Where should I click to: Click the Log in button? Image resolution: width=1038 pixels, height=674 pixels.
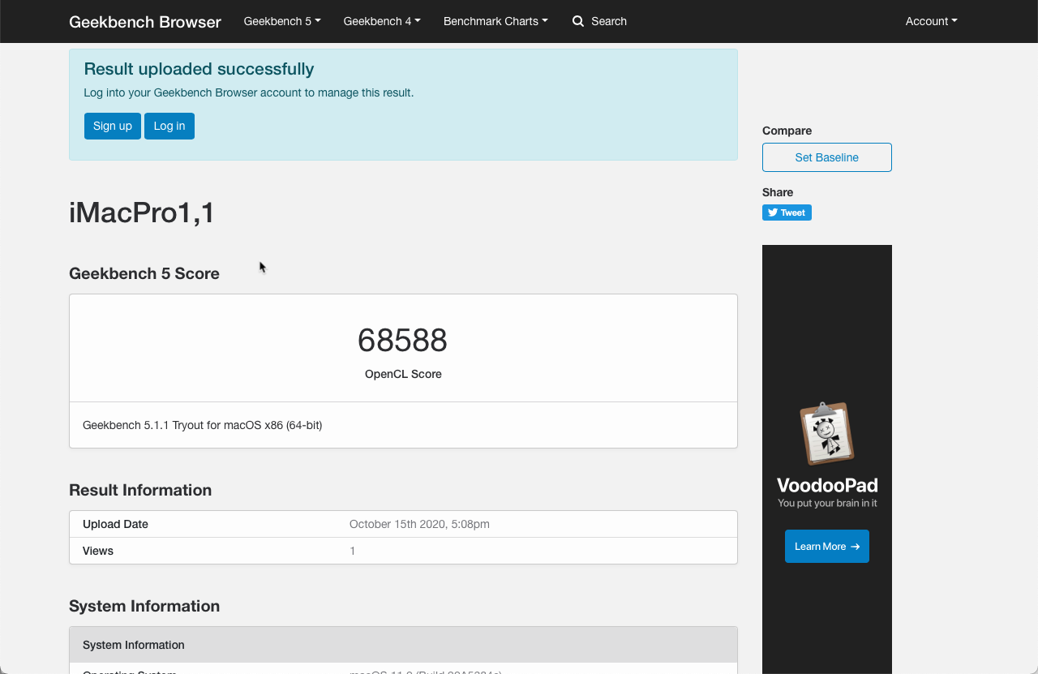[x=169, y=126]
